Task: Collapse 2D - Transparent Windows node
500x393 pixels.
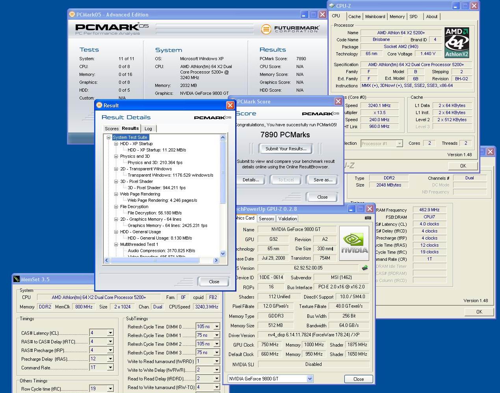Action: point(116,169)
